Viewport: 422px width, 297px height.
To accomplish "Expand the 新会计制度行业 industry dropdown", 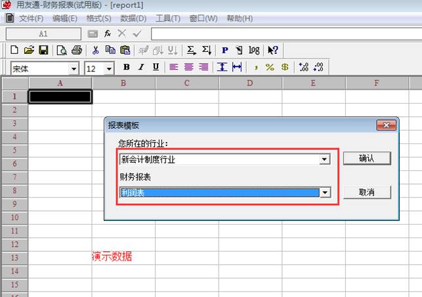I will 324,159.
